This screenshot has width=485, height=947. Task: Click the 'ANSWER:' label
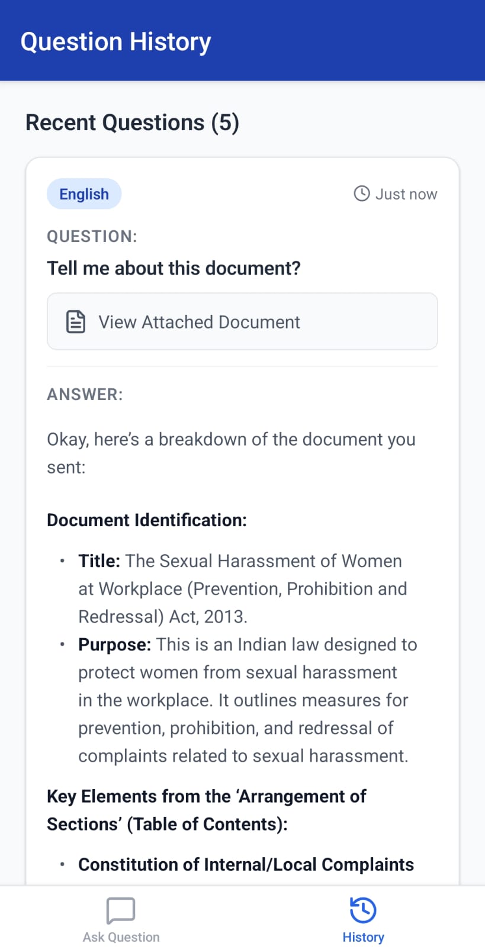85,395
